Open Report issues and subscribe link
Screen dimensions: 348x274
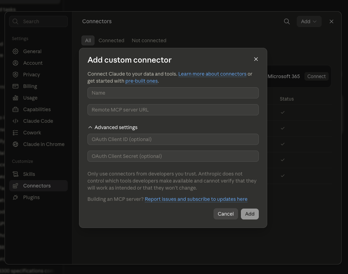[196, 199]
